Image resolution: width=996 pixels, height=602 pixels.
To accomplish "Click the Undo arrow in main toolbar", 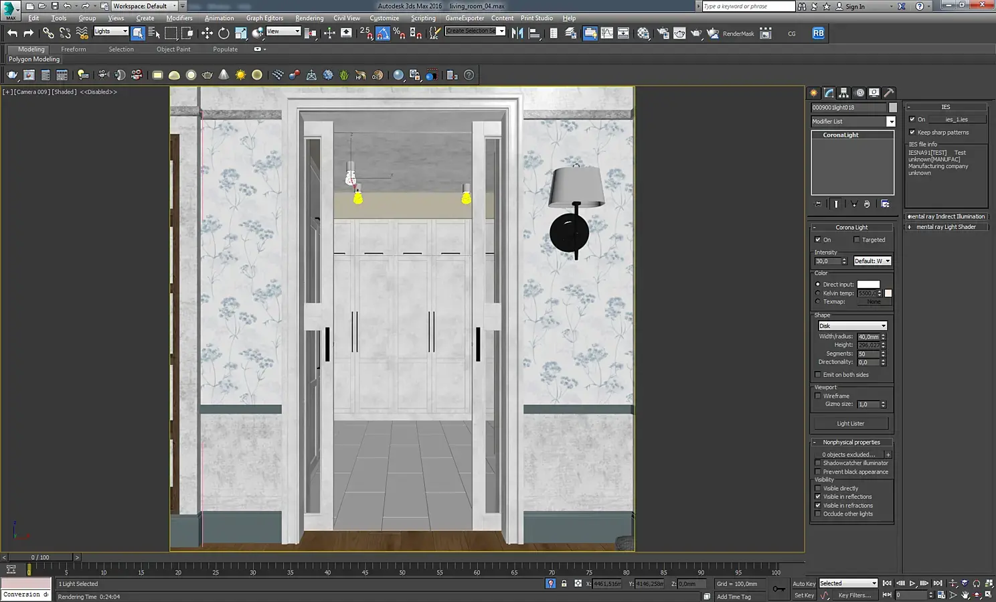I will tap(12, 33).
